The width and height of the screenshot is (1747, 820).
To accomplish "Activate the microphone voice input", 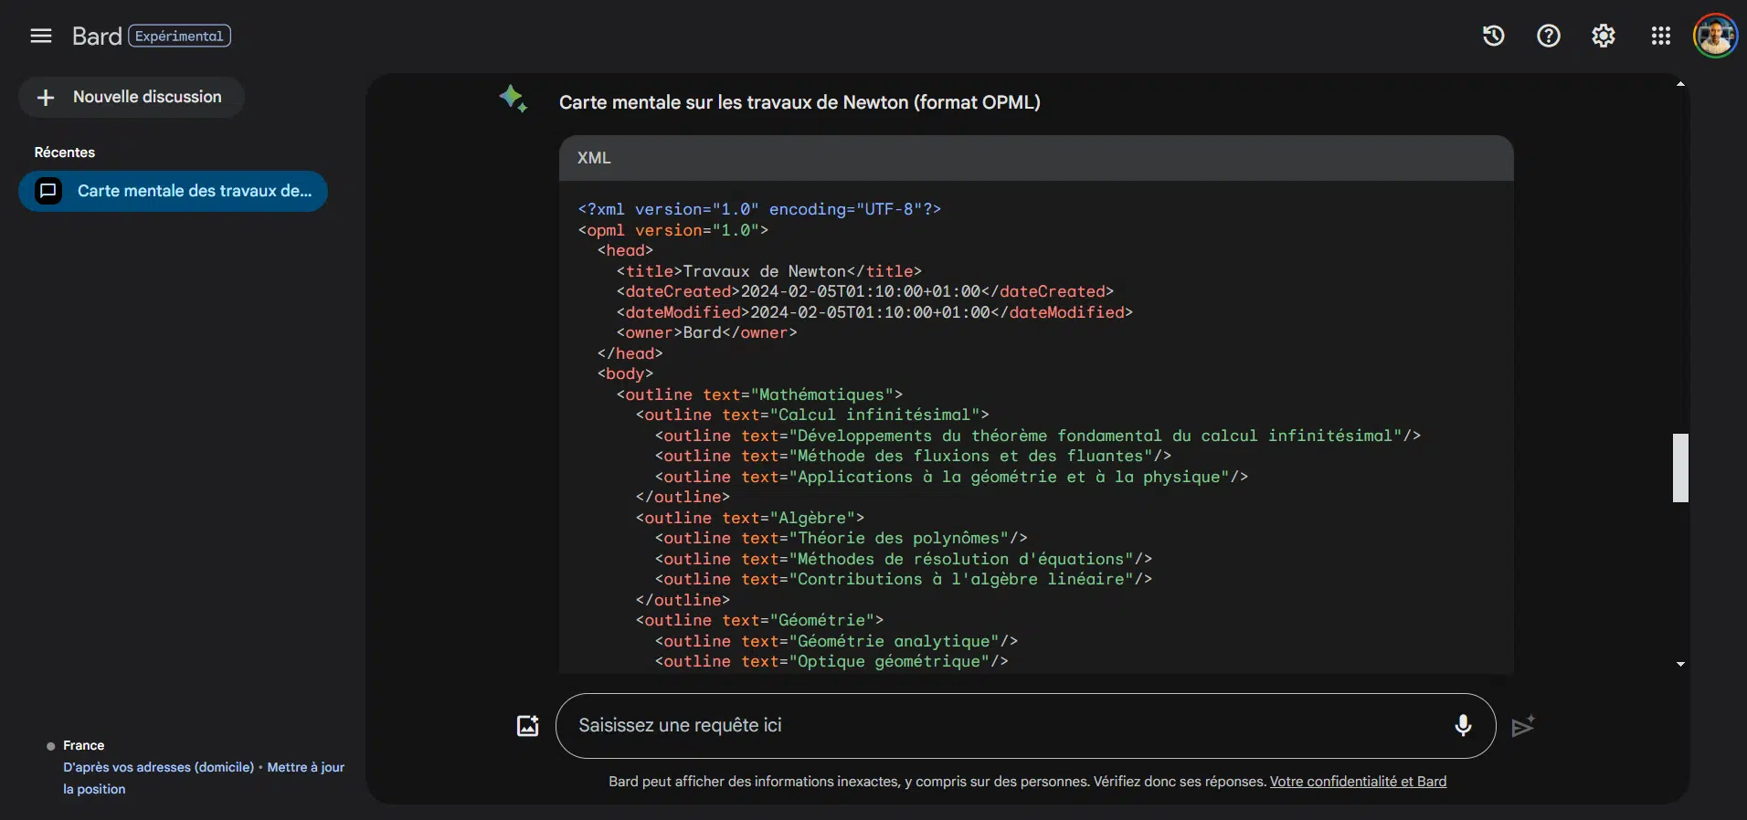I will (x=1462, y=726).
